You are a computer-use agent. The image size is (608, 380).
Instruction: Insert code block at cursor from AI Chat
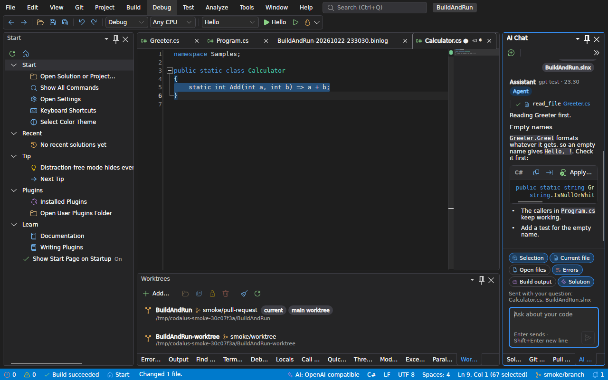(x=550, y=172)
